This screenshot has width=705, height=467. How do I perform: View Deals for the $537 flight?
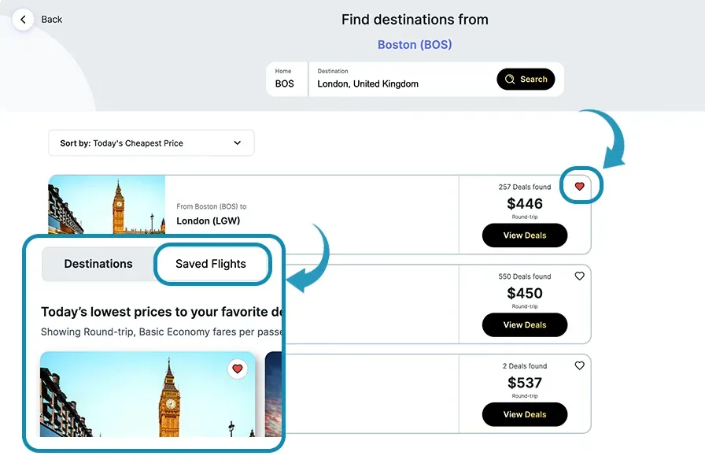tap(525, 415)
